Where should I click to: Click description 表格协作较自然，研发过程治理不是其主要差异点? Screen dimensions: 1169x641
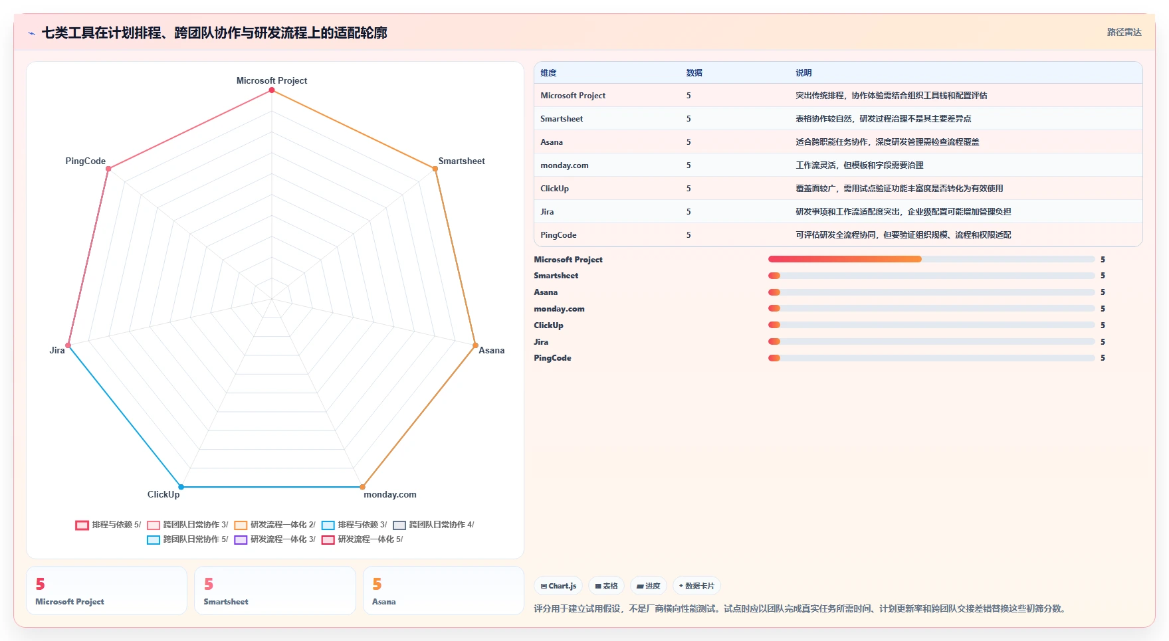tap(883, 119)
